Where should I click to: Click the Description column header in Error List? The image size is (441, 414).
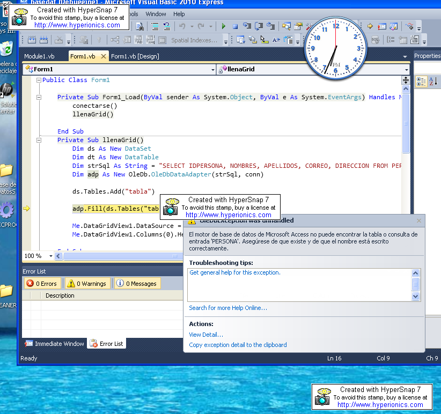click(x=60, y=295)
